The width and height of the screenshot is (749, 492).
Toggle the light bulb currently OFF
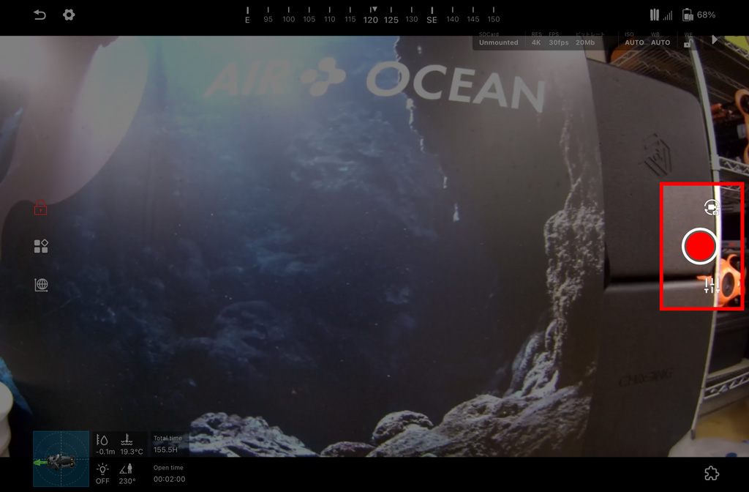tap(102, 474)
